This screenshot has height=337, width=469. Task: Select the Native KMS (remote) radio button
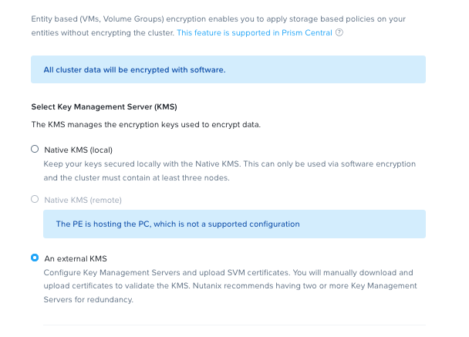click(35, 200)
